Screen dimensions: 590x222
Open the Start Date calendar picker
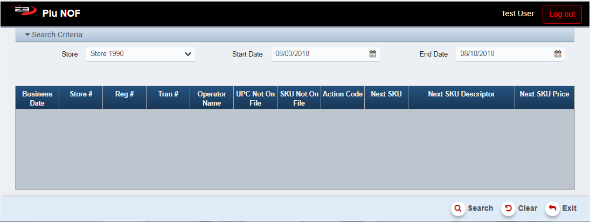click(372, 54)
